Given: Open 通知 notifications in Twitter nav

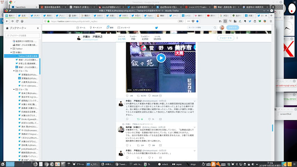Looking at the screenshot, I should pyautogui.click(x=110, y=28).
